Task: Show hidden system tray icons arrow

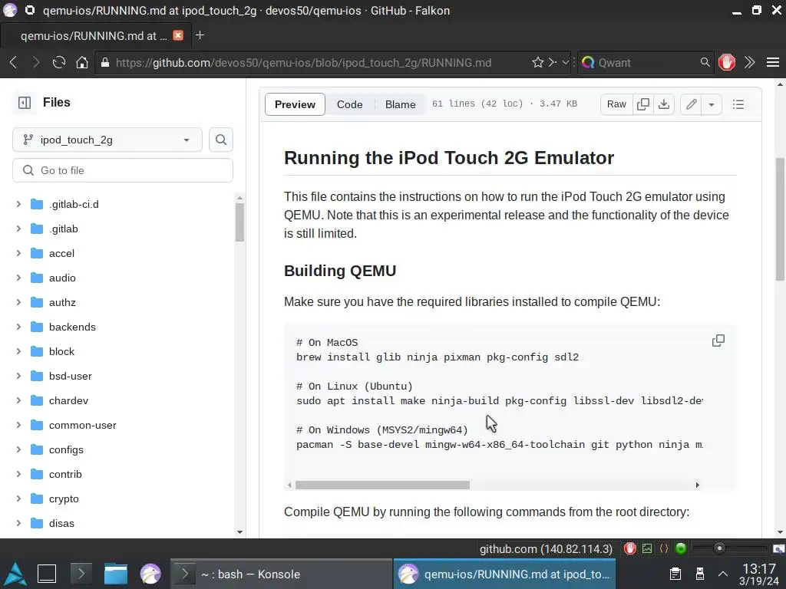Action: [723, 574]
